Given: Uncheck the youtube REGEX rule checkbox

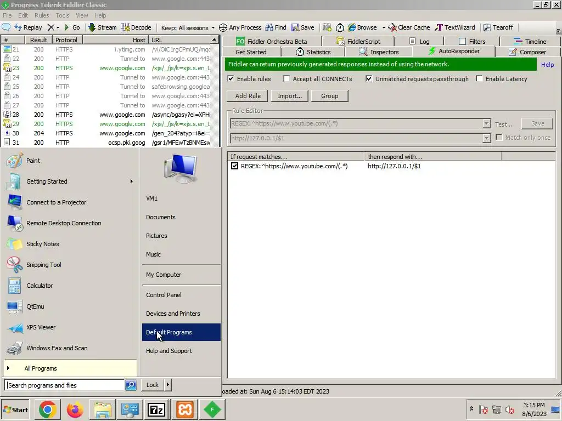Looking at the screenshot, I should pos(234,166).
